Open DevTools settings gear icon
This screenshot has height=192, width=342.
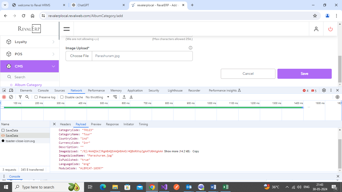pyautogui.click(x=324, y=90)
